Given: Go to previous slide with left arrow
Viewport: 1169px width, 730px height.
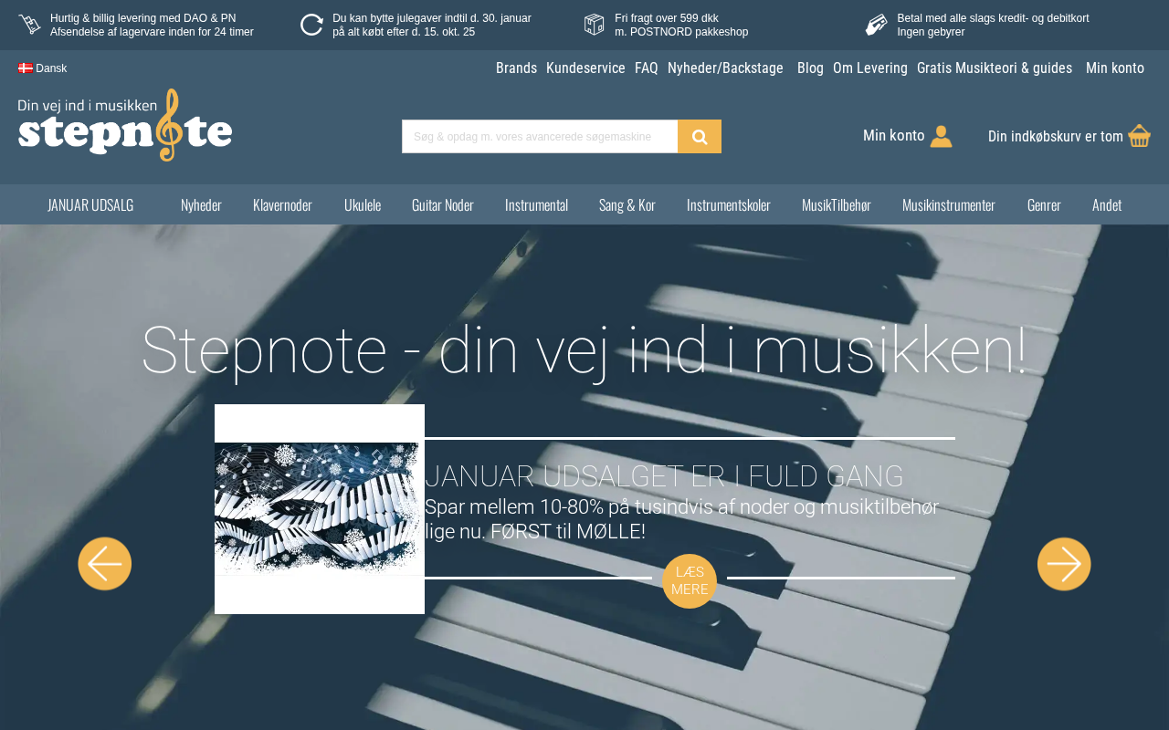Looking at the screenshot, I should pyautogui.click(x=105, y=564).
